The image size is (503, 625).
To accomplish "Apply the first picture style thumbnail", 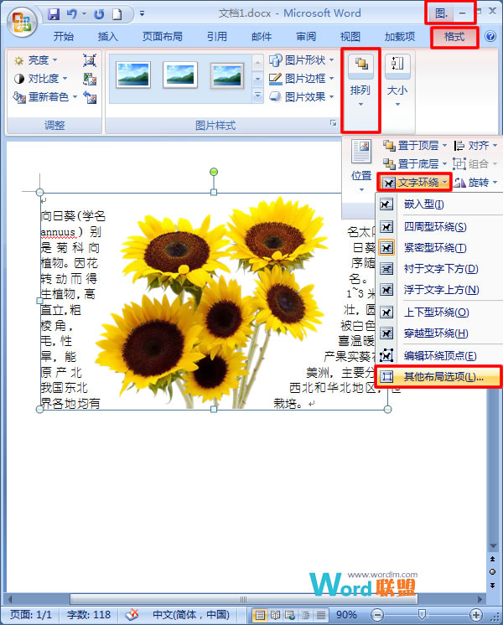I will [133, 75].
